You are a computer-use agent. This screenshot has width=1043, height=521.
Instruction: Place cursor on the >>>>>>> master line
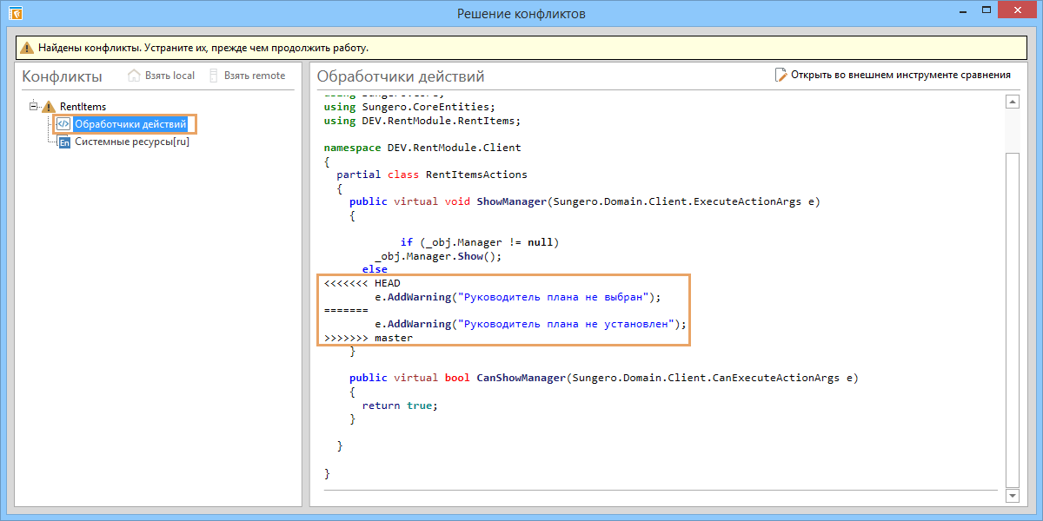point(368,338)
